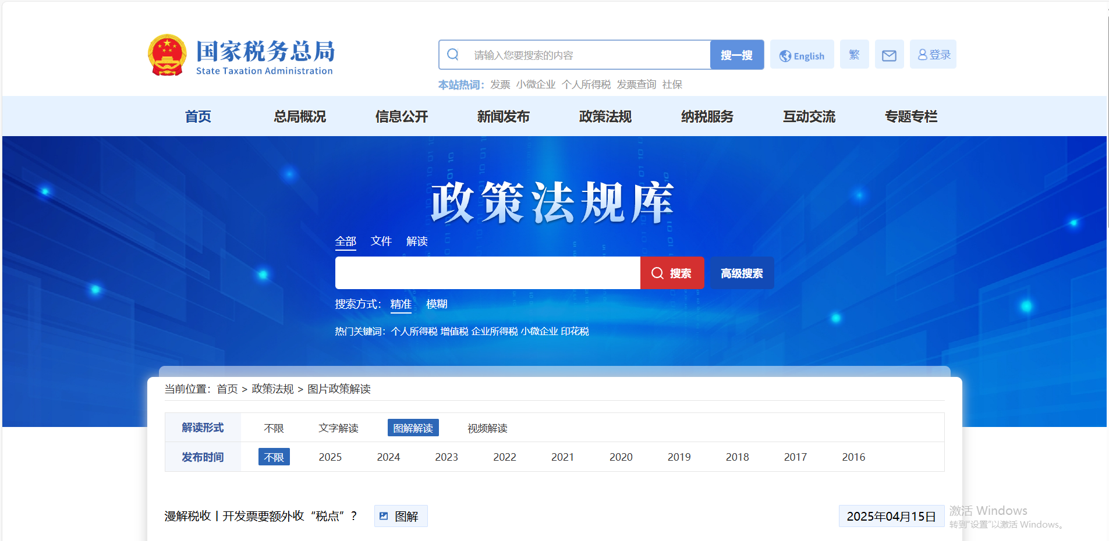Select 不限 for 发布时间 filter
Image resolution: width=1109 pixels, height=541 pixels.
[x=274, y=457]
